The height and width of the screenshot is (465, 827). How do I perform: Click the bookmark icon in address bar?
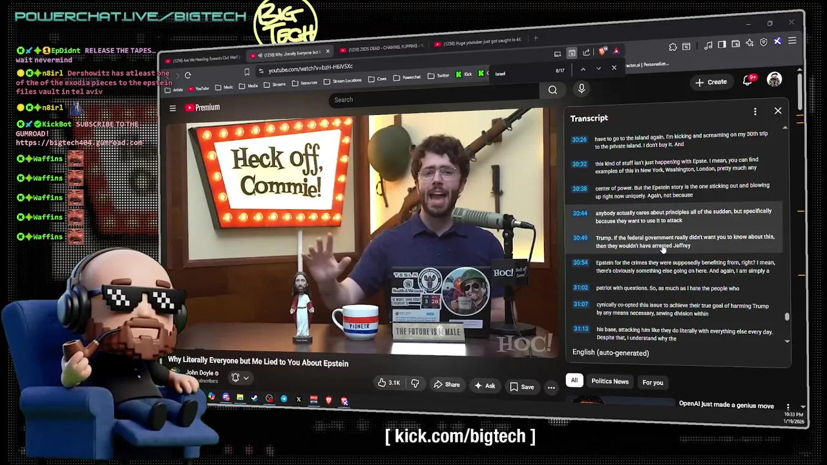(x=246, y=72)
